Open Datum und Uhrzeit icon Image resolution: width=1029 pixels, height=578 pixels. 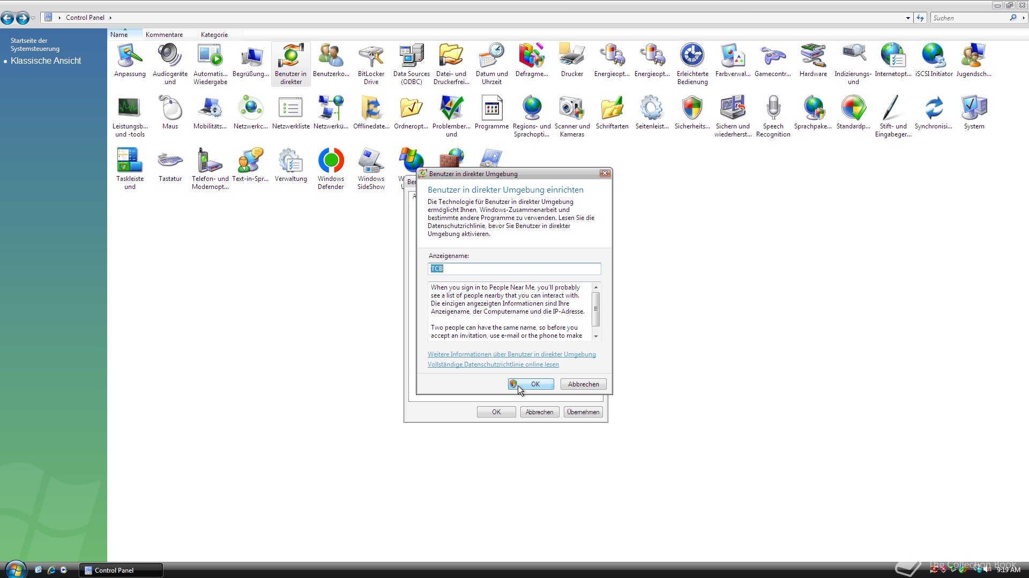[491, 64]
